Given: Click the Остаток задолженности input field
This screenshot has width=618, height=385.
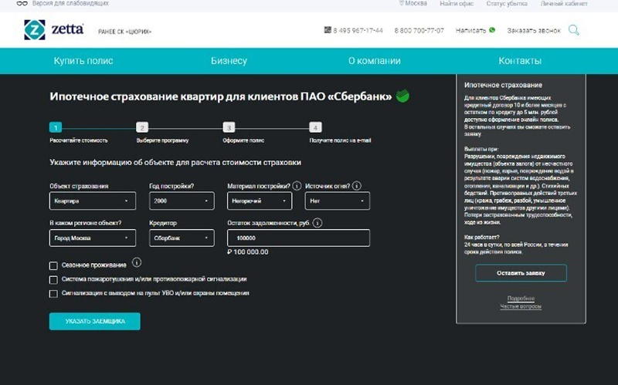Looking at the screenshot, I should (298, 238).
